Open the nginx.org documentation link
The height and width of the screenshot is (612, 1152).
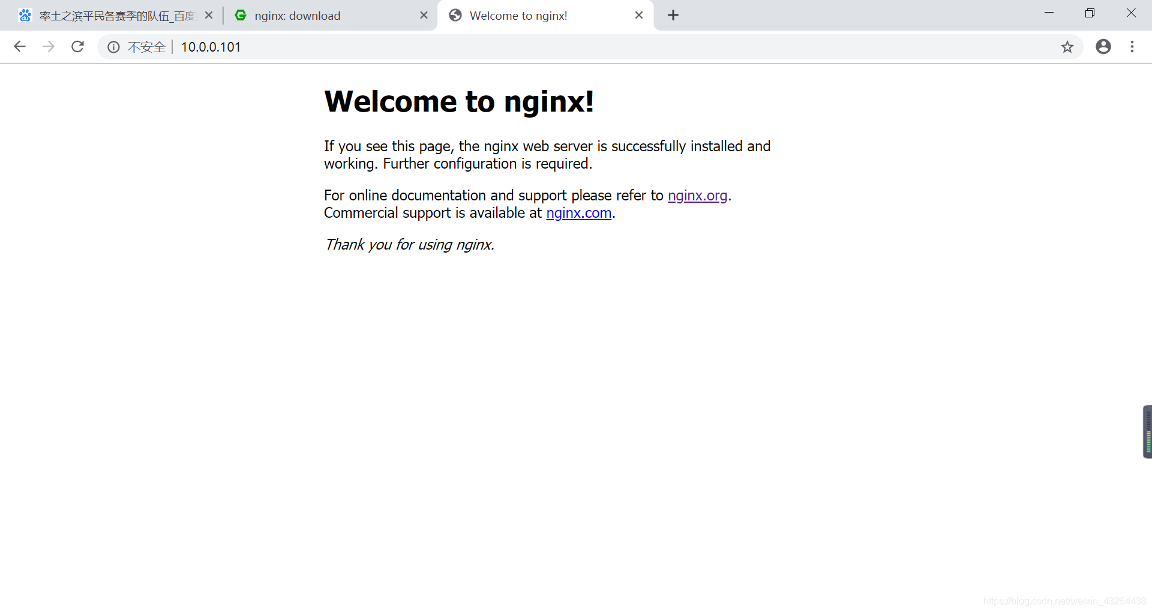coord(697,196)
